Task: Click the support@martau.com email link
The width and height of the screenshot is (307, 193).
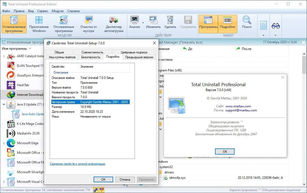Action: pyautogui.click(x=241, y=110)
